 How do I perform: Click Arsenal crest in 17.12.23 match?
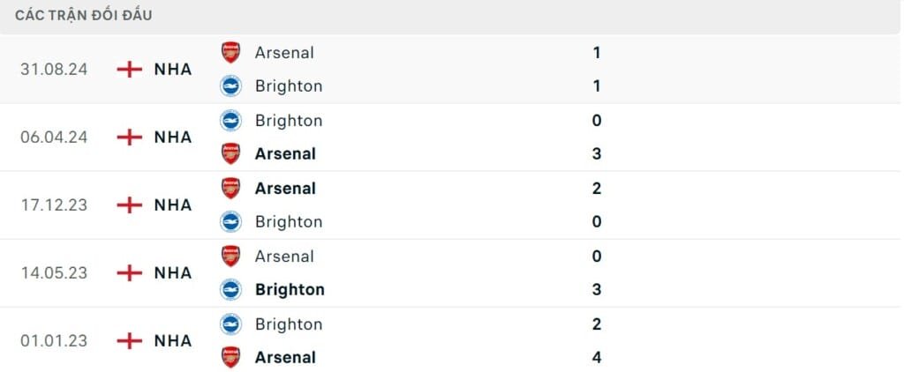click(230, 188)
